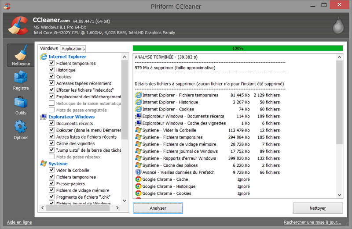Open the Options gear section
The width and height of the screenshot is (352, 229).
click(21, 130)
